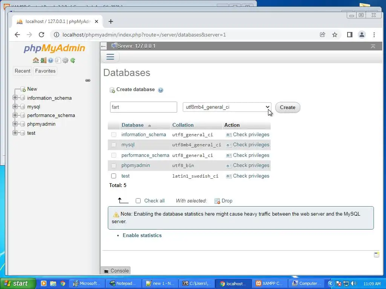
Task: Tick the checkbox for test database
Action: 113,176
